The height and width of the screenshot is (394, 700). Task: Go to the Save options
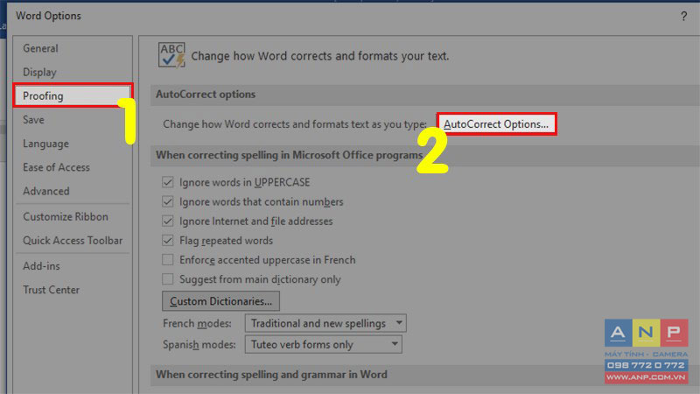[x=33, y=120]
